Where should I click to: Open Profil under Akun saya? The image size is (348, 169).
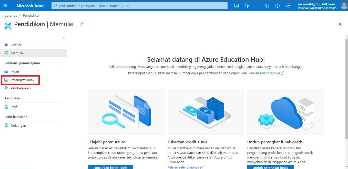[x=34, y=107]
